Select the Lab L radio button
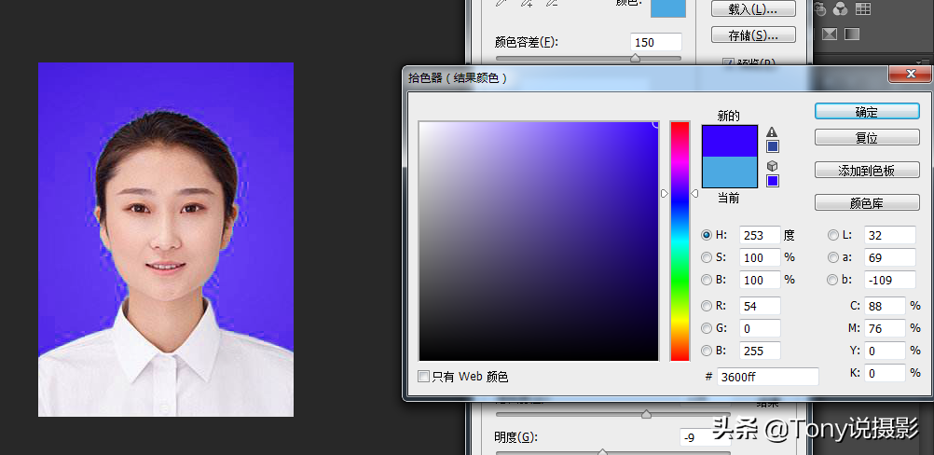 coord(832,235)
